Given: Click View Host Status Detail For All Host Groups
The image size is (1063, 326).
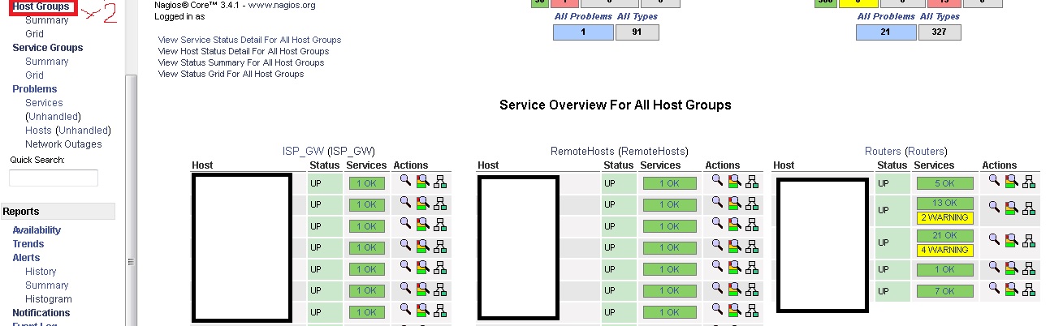Looking at the screenshot, I should [243, 51].
